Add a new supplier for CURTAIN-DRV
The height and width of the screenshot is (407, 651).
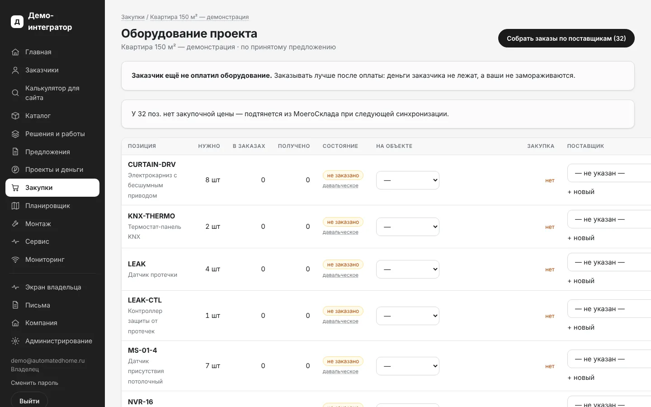[581, 192]
